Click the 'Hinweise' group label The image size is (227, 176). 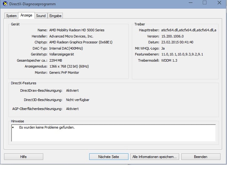coord(17,121)
